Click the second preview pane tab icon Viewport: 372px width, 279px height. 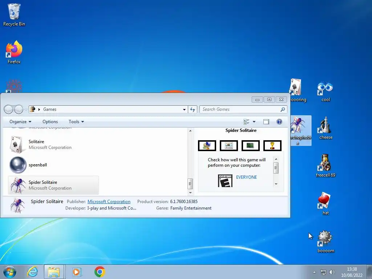(x=229, y=145)
